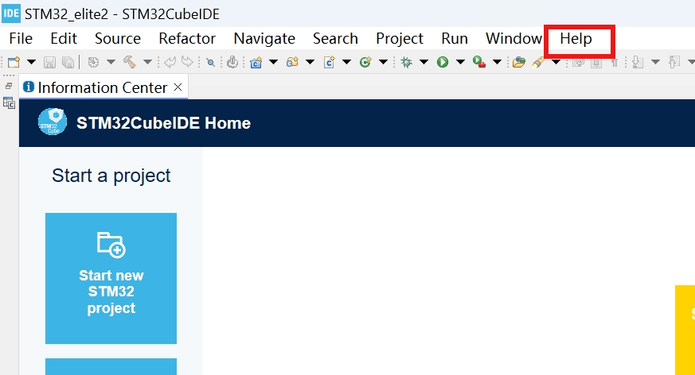Expand the Debug configurations dropdown arrow
Screen dimensions: 695x375
pyautogui.click(x=424, y=61)
